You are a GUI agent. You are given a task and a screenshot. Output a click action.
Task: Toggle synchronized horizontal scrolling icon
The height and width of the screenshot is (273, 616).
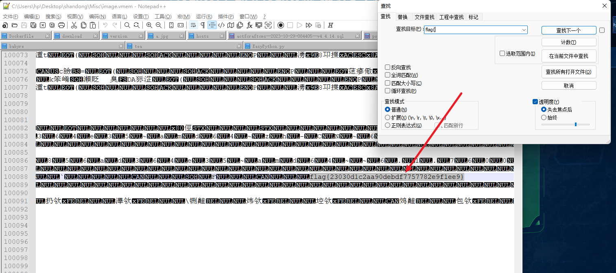point(180,25)
